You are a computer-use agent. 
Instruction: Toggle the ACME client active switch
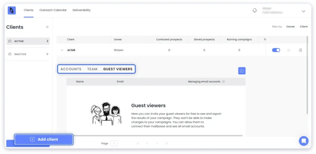[x=276, y=50]
